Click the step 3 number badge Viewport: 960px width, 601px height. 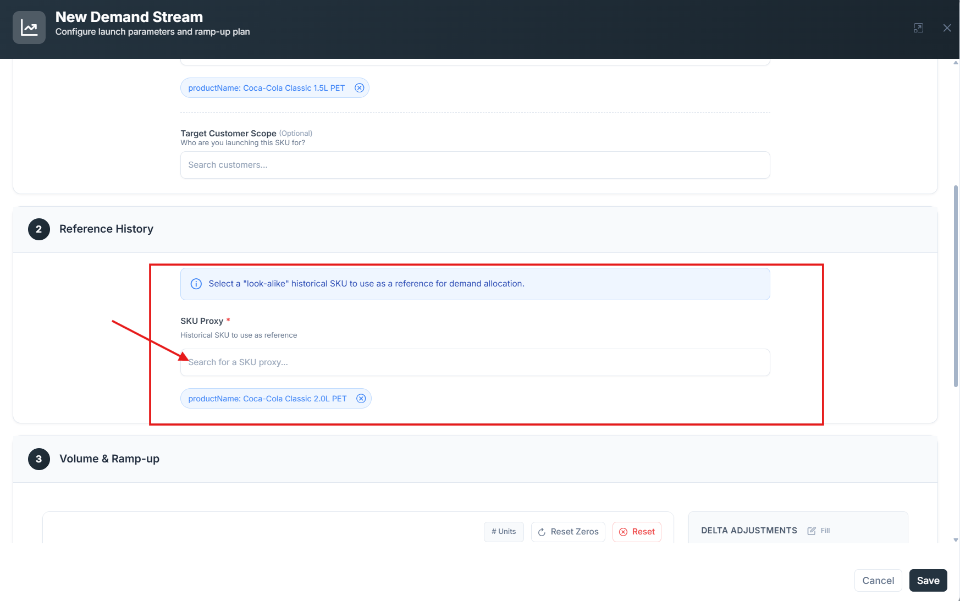coord(39,459)
